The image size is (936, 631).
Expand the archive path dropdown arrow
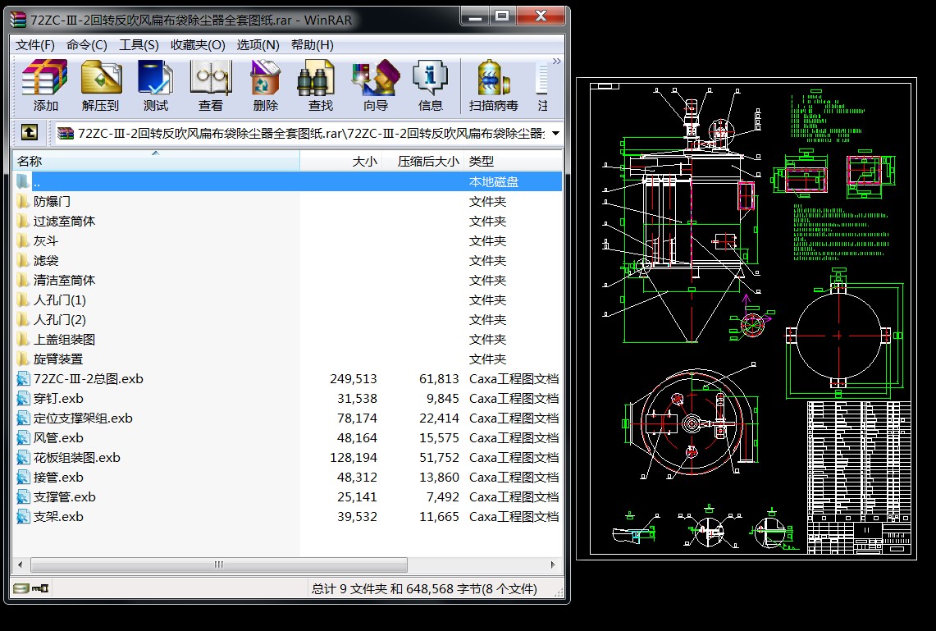tap(555, 133)
